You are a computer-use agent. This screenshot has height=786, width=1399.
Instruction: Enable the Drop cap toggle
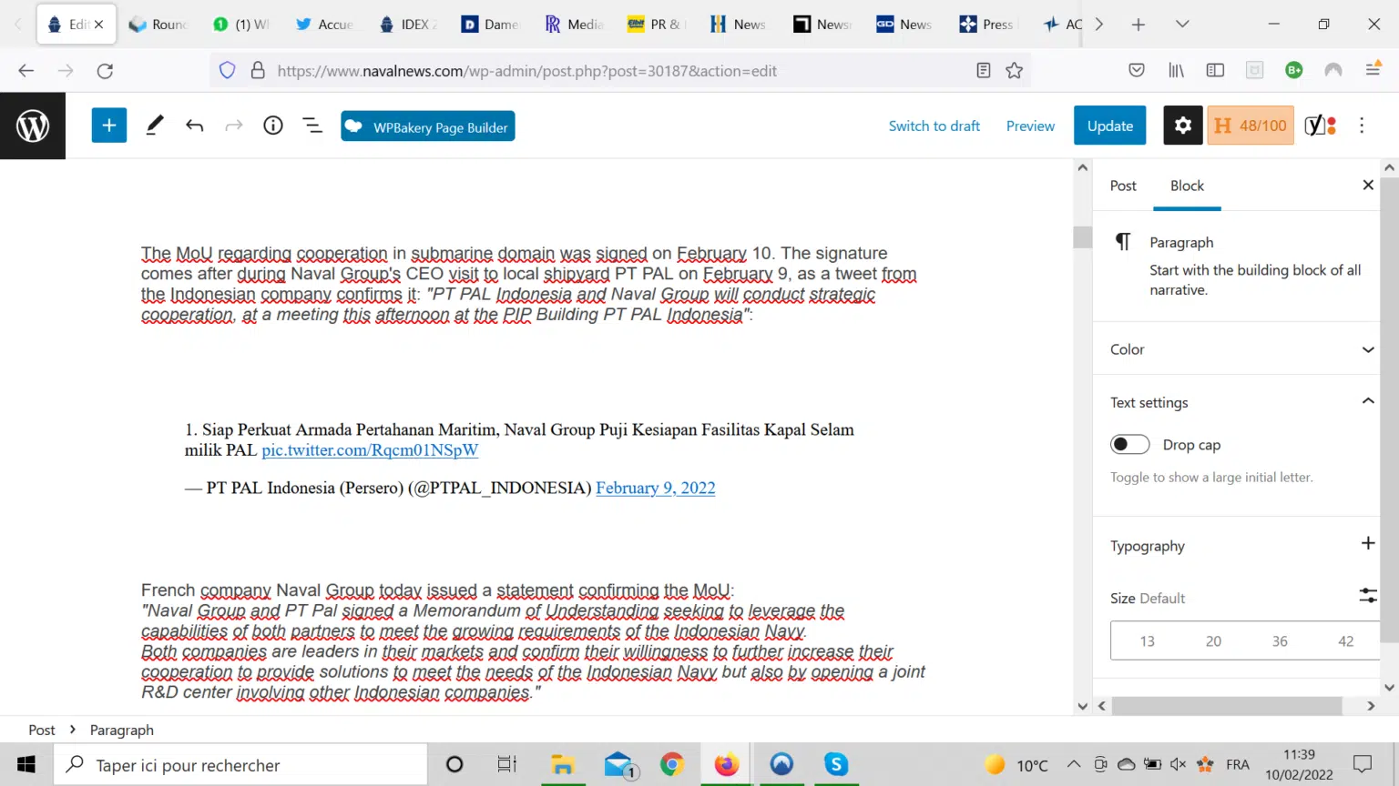[x=1129, y=445]
